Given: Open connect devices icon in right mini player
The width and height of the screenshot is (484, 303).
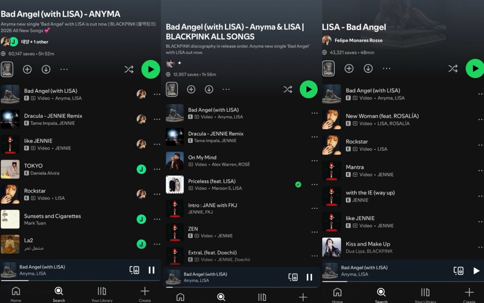Looking at the screenshot, I should pos(458,271).
